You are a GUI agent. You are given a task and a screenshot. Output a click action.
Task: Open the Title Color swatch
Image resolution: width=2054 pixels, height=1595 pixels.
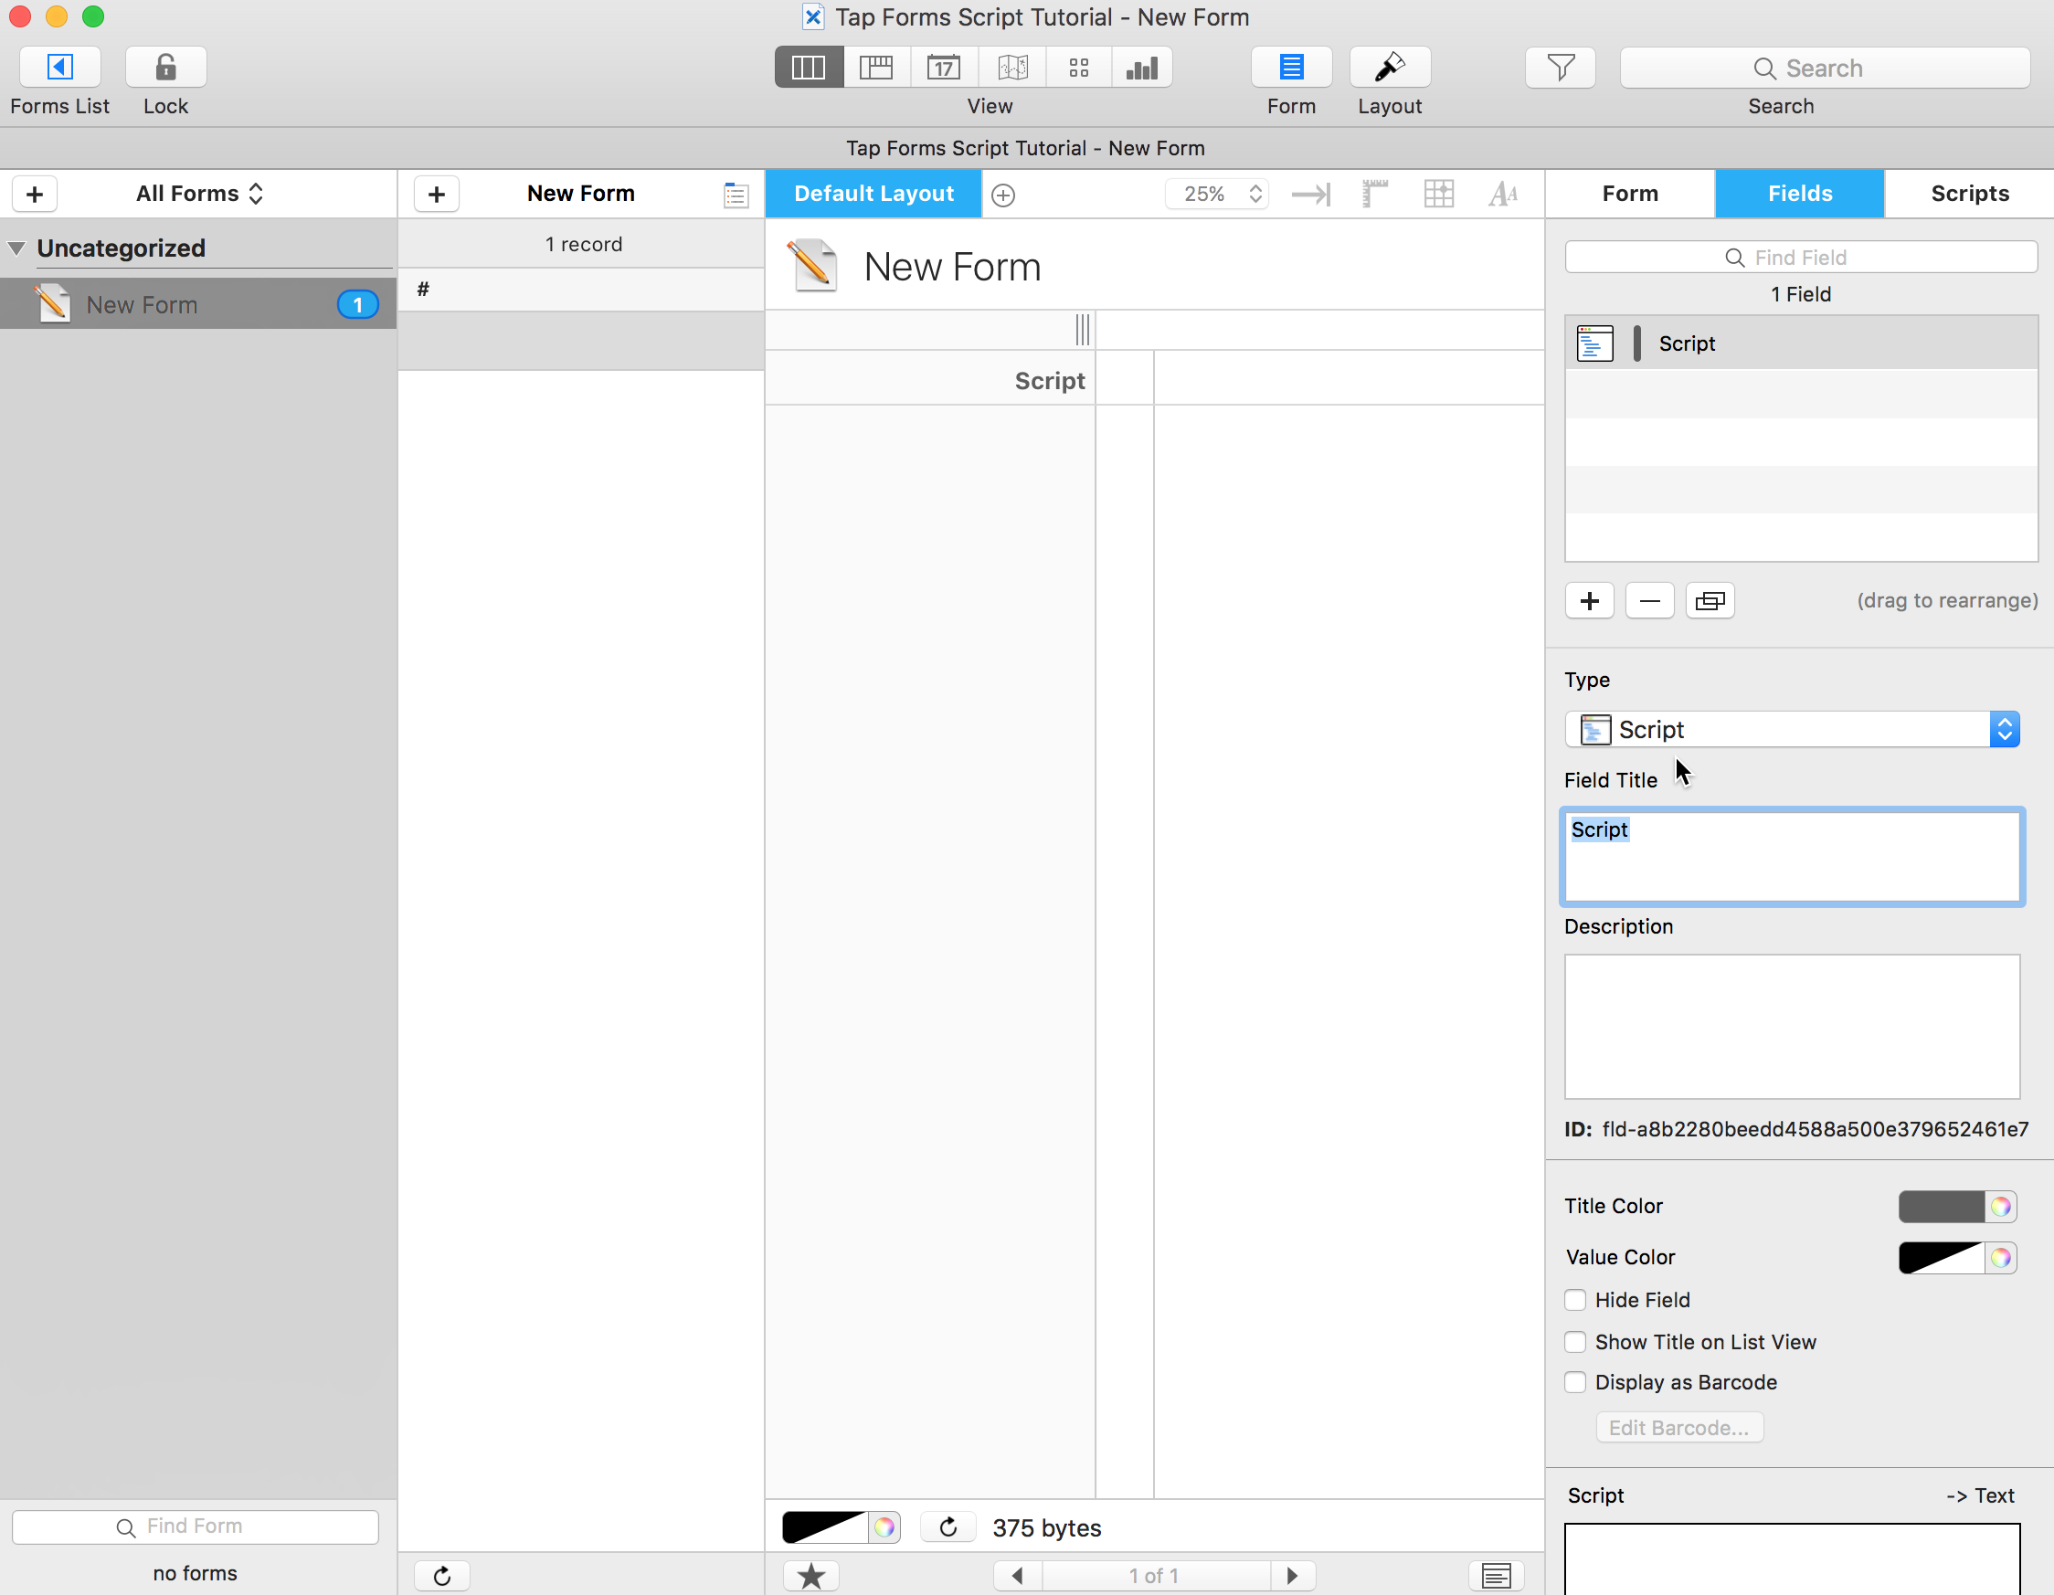click(x=1941, y=1207)
